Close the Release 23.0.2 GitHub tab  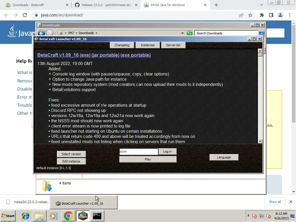click(136, 5)
